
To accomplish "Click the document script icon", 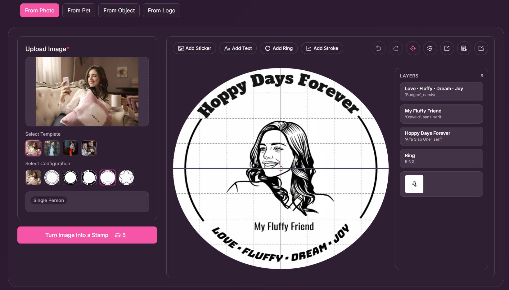I will (464, 48).
